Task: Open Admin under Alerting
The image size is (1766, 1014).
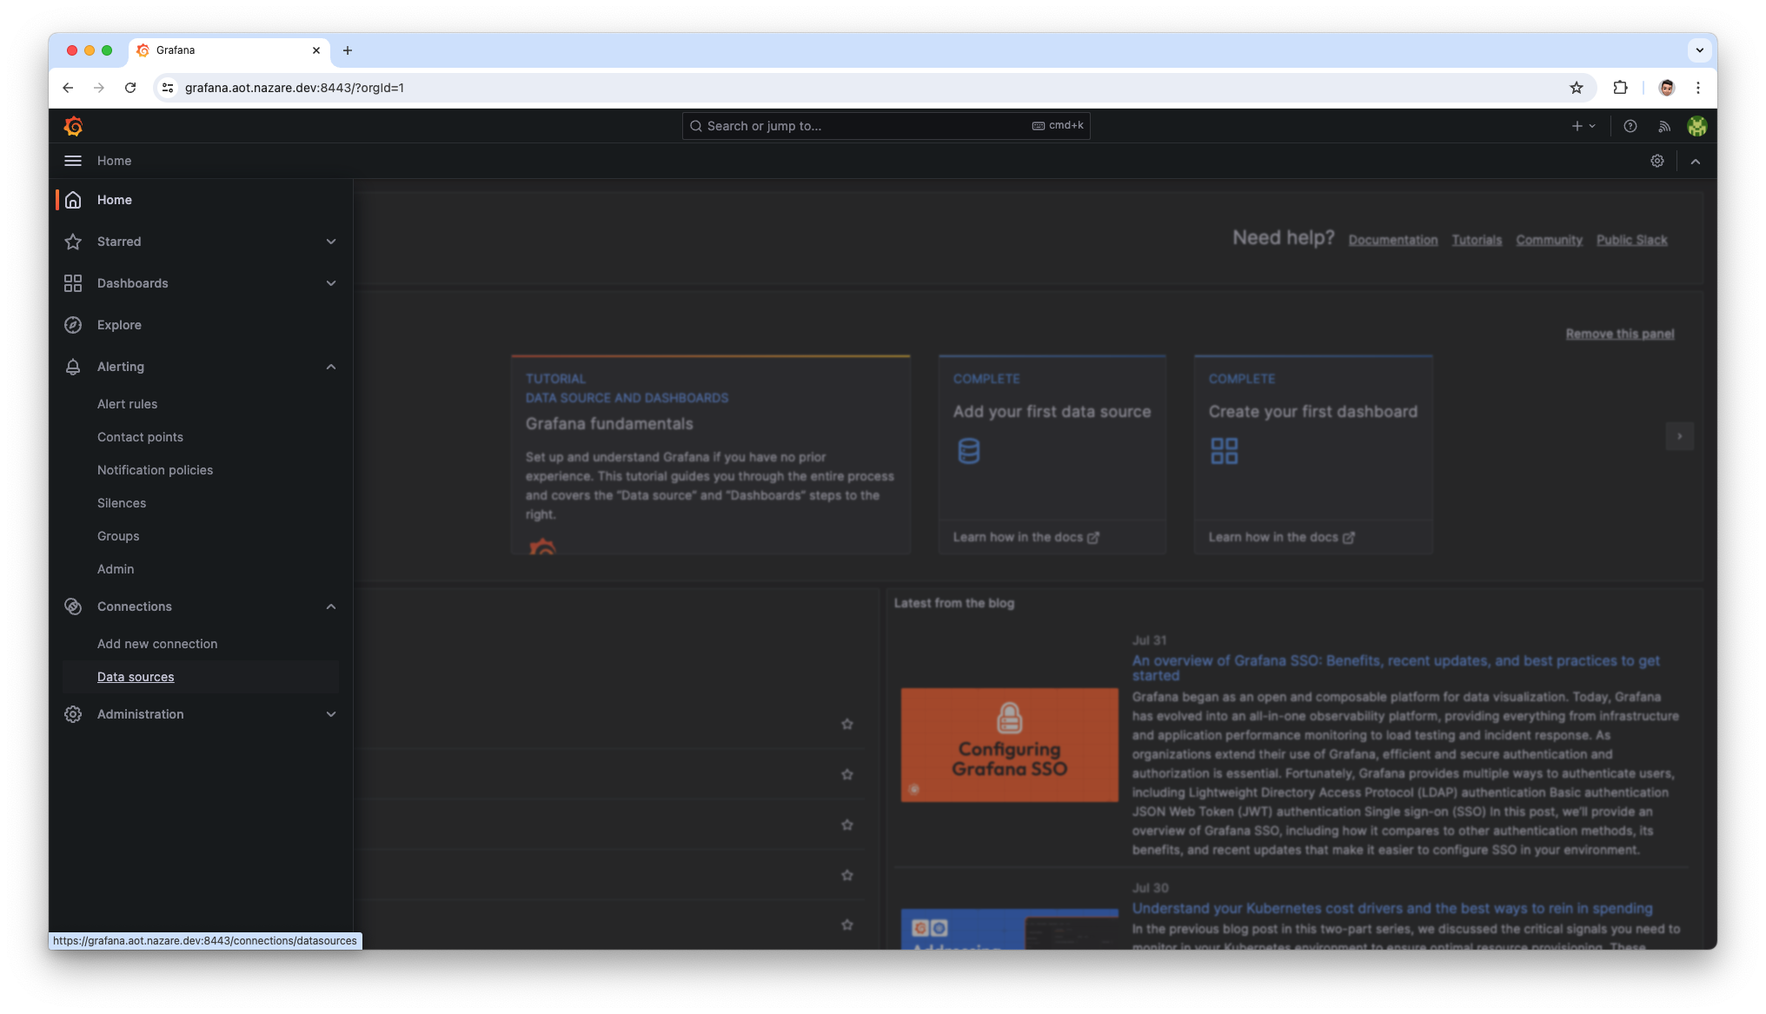Action: coord(116,569)
